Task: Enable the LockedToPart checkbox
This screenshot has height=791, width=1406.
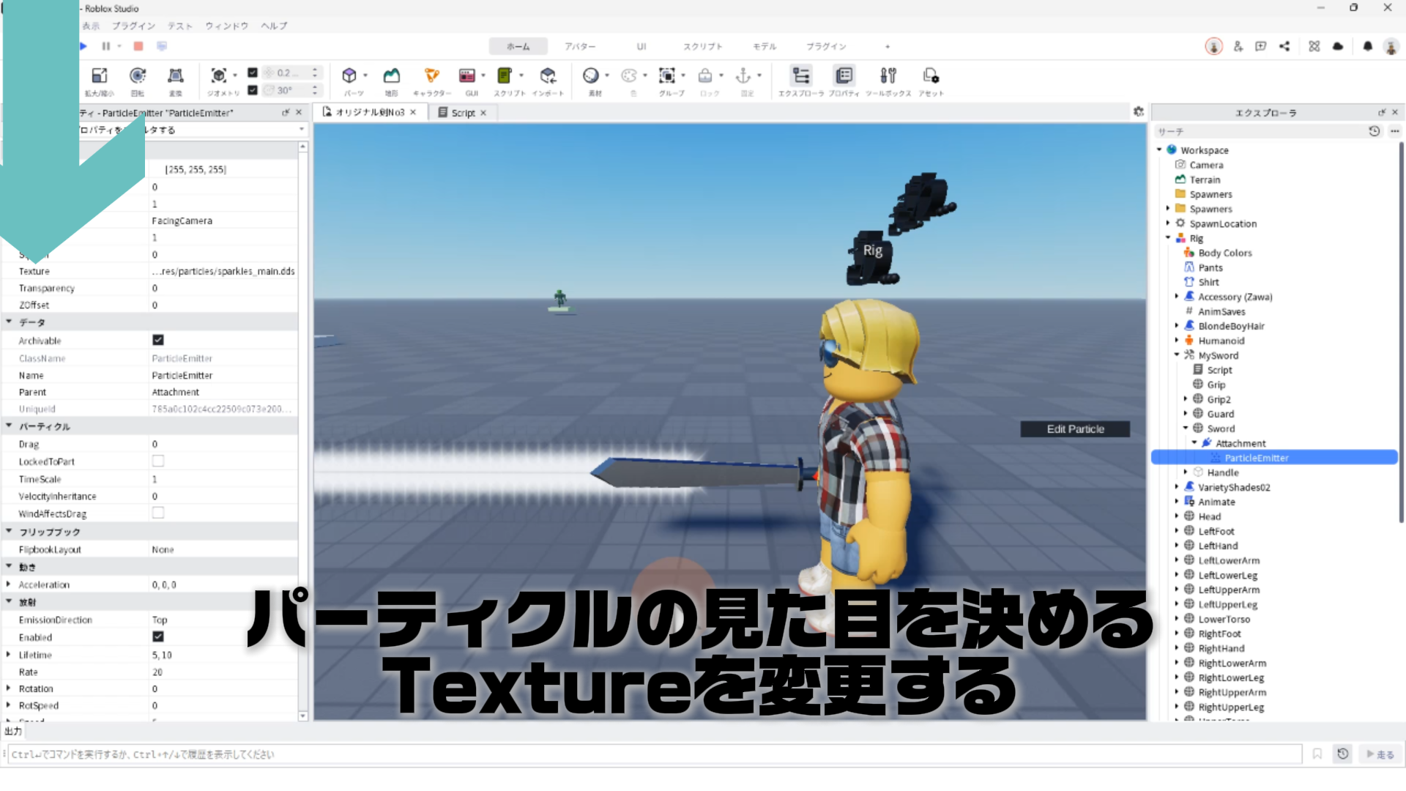Action: coord(158,461)
